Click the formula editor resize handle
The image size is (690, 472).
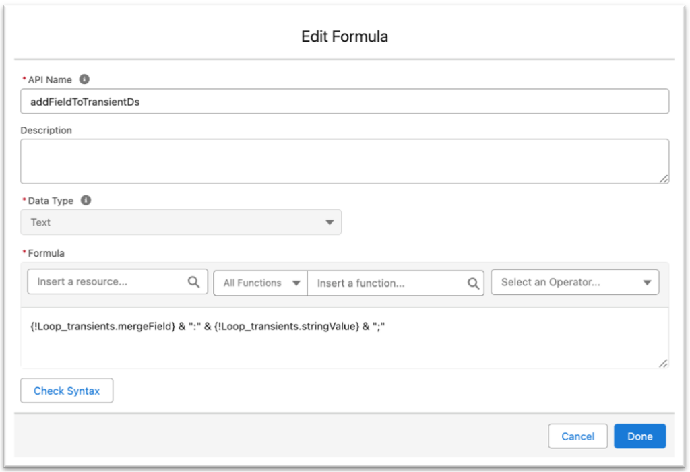664,363
